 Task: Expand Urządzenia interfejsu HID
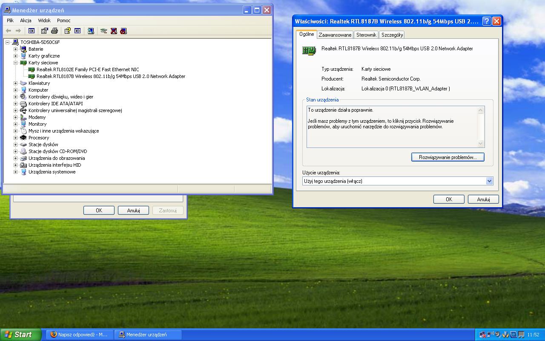tap(16, 165)
